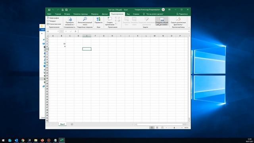Click the user account avatar in title bar
The image size is (254, 143).
[x=163, y=10]
